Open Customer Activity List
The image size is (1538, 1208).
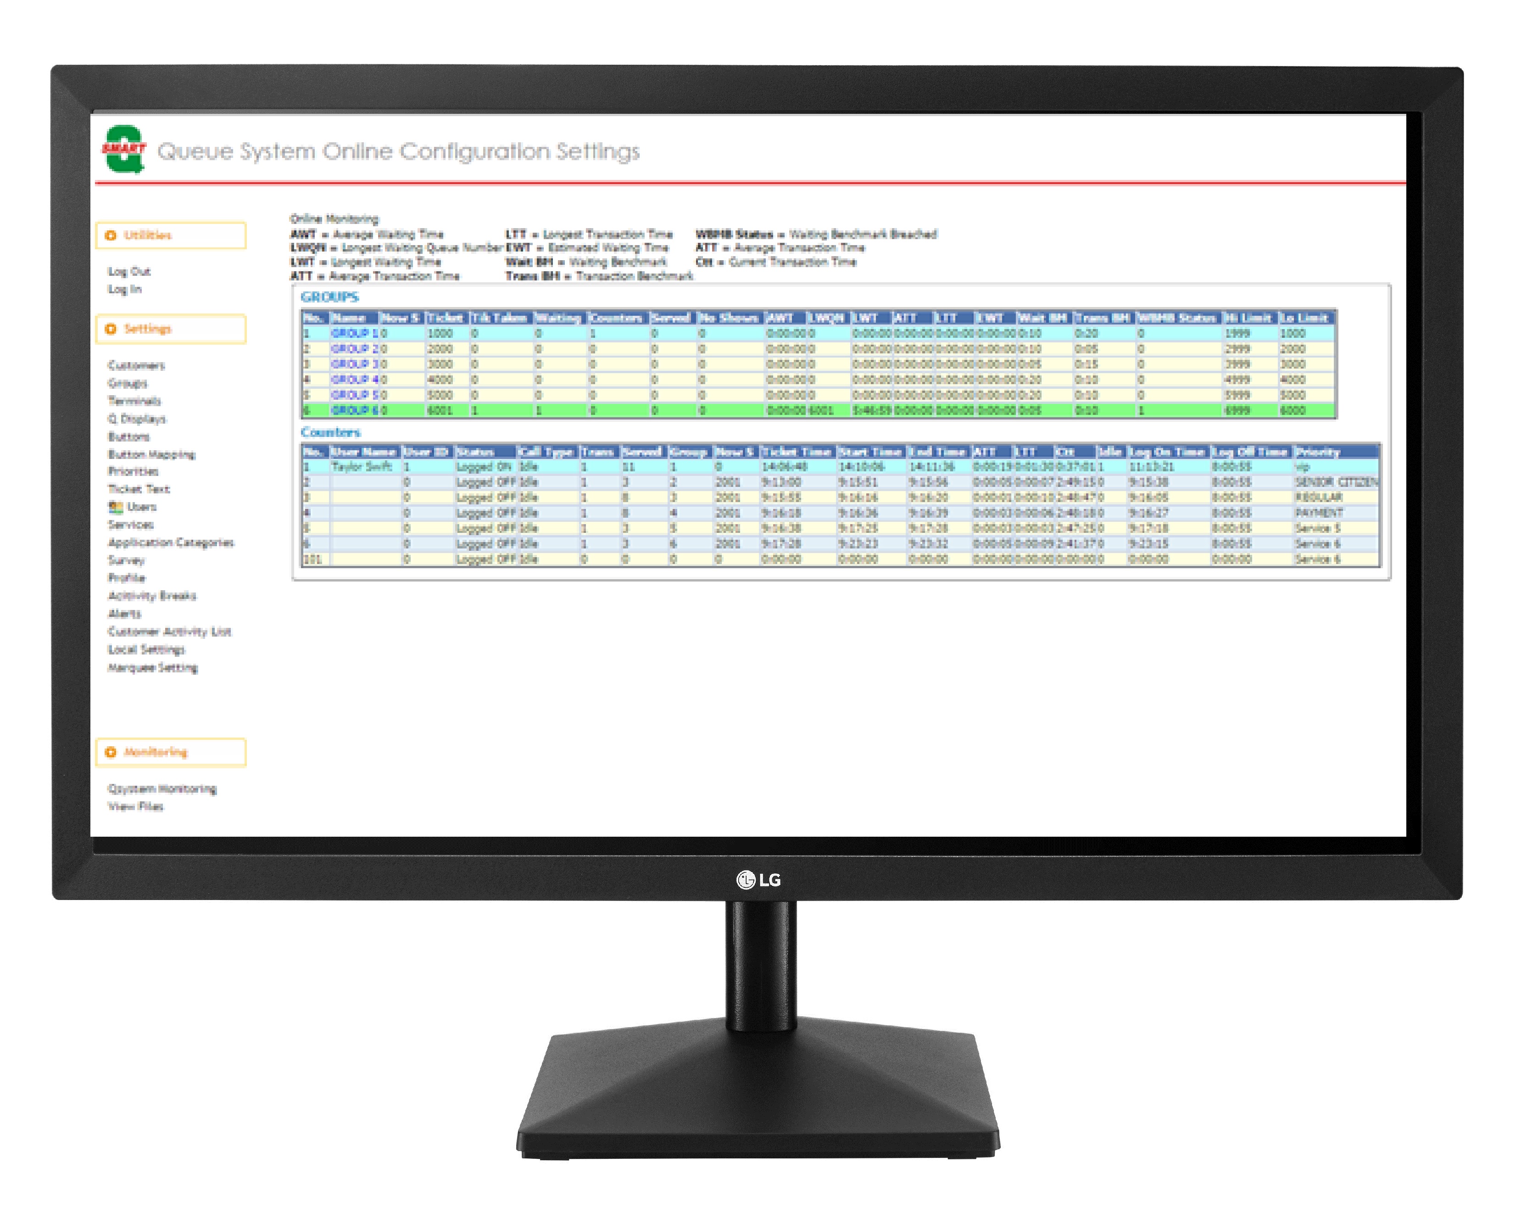169,632
